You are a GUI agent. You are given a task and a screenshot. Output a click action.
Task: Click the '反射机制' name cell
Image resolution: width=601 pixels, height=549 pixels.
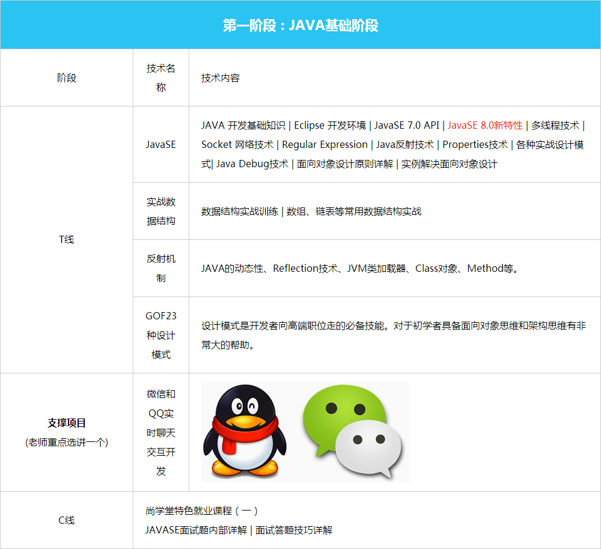point(161,268)
